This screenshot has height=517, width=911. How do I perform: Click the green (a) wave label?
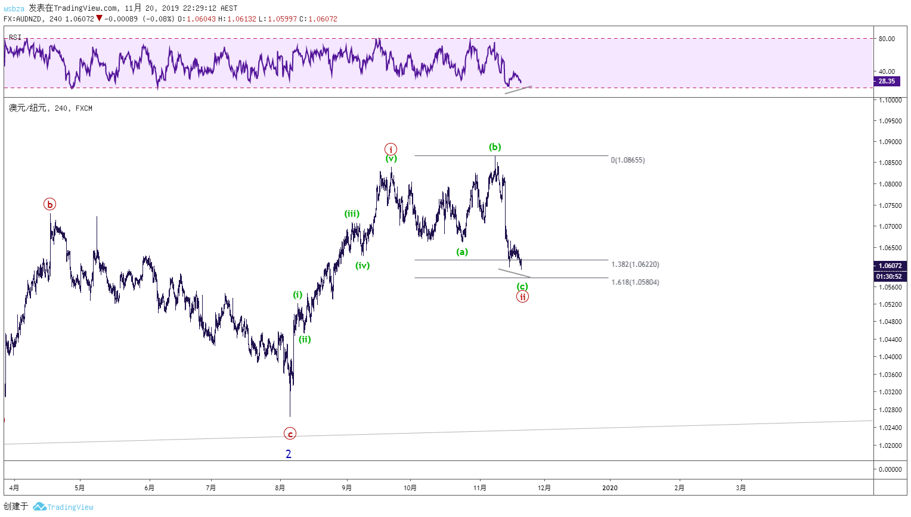tap(462, 252)
